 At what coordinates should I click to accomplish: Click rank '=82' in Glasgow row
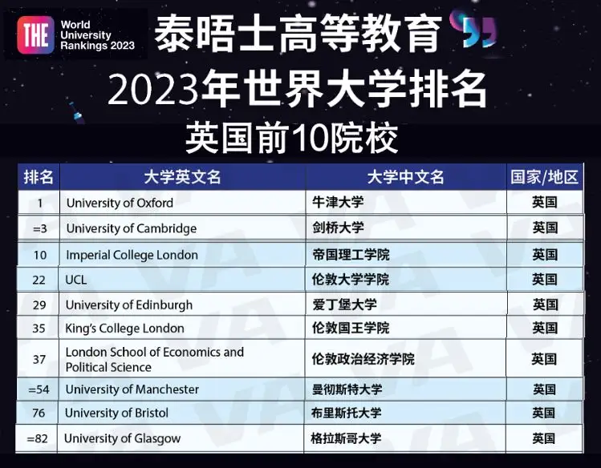coord(37,438)
